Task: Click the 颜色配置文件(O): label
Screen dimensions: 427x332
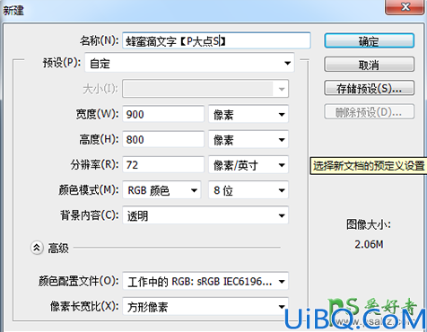Action: pos(78,281)
